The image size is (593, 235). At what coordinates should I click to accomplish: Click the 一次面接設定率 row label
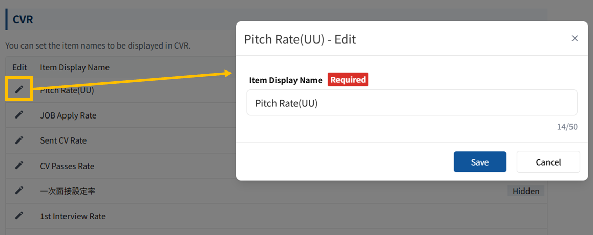point(68,191)
